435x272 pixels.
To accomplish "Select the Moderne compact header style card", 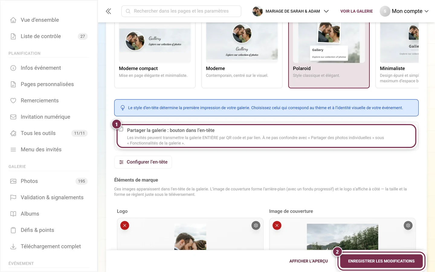I will pyautogui.click(x=155, y=55).
